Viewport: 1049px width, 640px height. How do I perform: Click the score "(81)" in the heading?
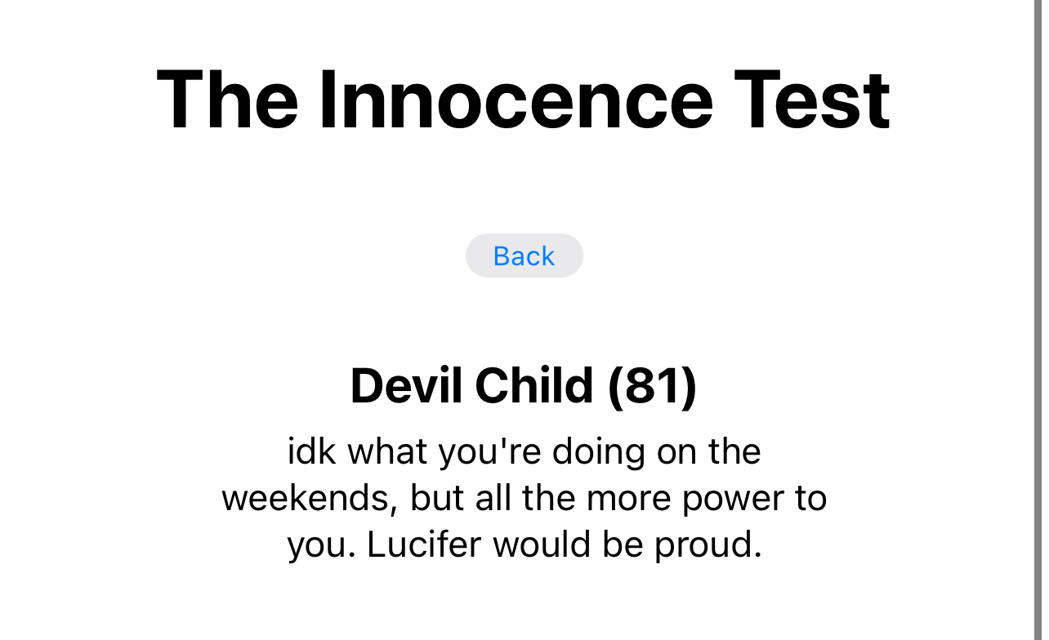point(652,385)
